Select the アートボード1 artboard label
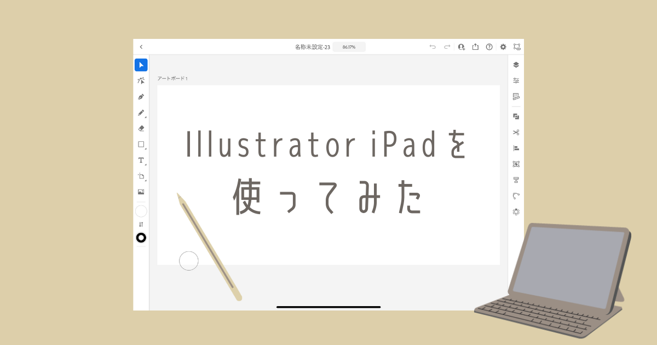Viewport: 657px width, 345px height. point(172,79)
